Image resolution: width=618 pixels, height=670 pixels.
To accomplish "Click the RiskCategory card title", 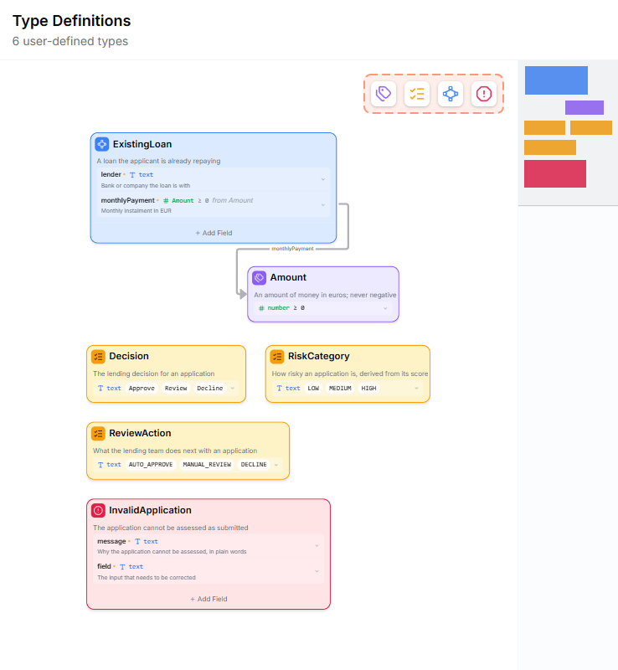I will point(319,357).
